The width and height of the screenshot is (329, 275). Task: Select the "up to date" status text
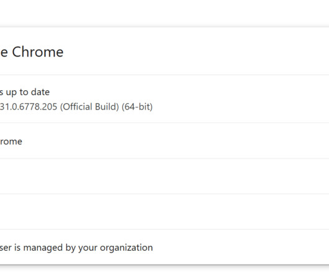[x=28, y=92]
